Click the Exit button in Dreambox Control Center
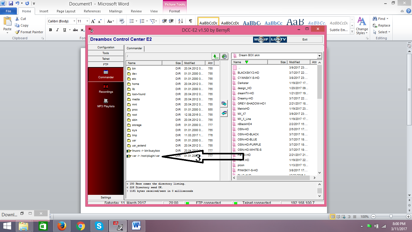 (305, 40)
